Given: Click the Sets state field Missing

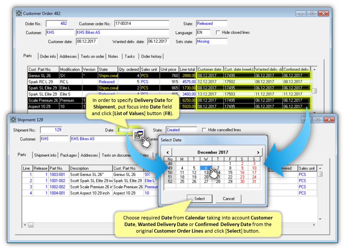Looking at the screenshot, I should click(x=212, y=41).
